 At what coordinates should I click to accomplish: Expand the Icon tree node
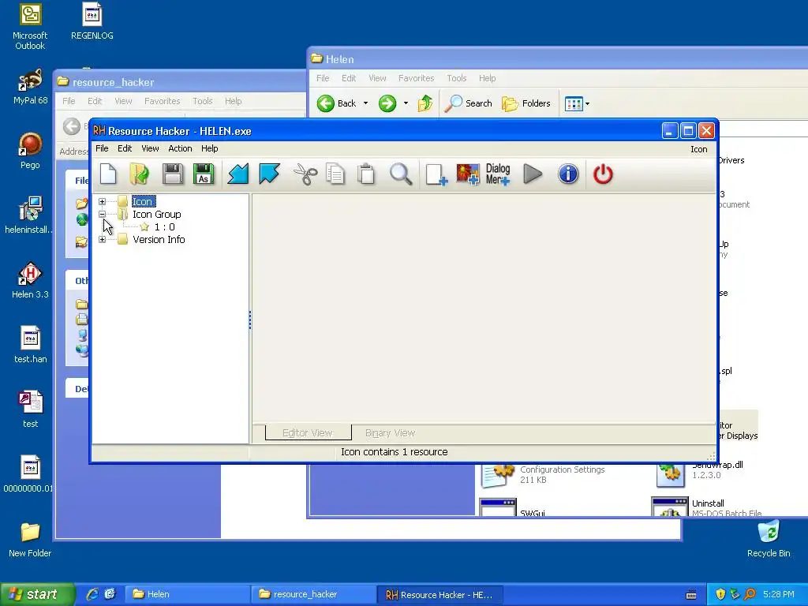102,201
